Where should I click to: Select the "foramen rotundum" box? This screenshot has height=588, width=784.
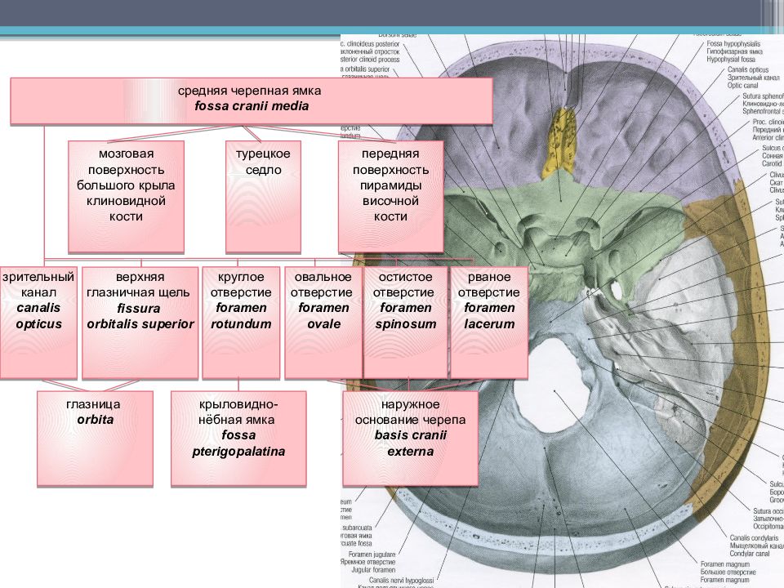pos(241,323)
